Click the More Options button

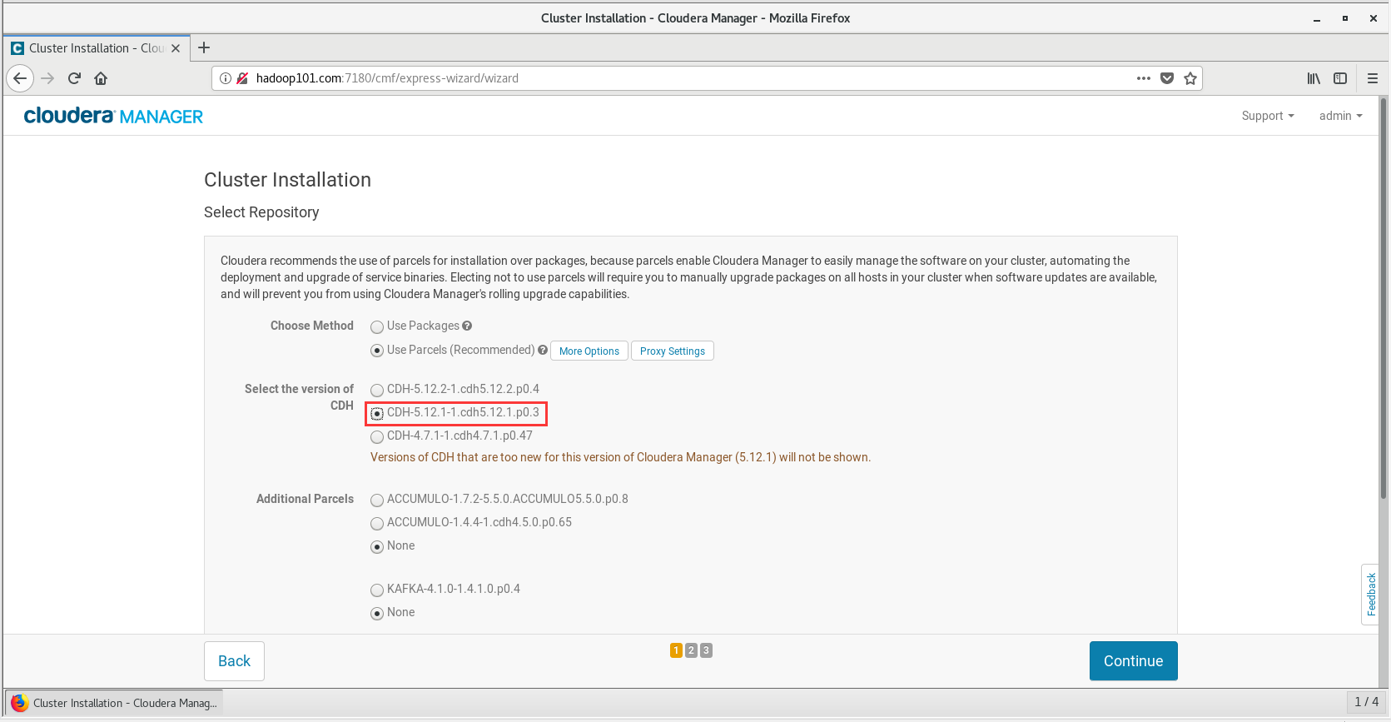pyautogui.click(x=589, y=351)
